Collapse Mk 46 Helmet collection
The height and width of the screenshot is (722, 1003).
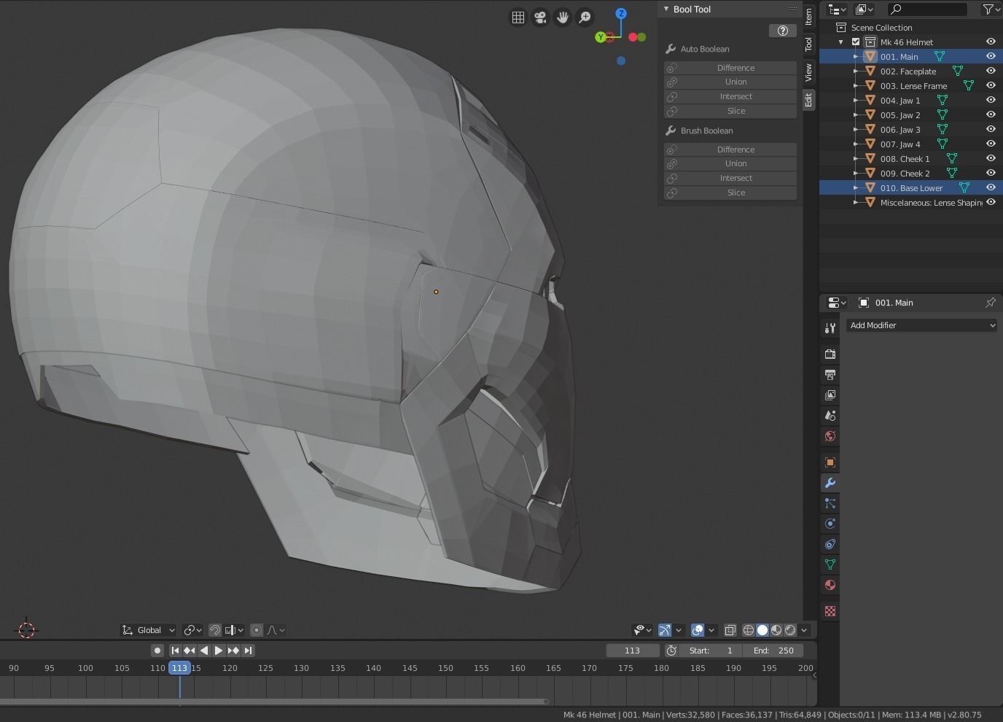(842, 42)
